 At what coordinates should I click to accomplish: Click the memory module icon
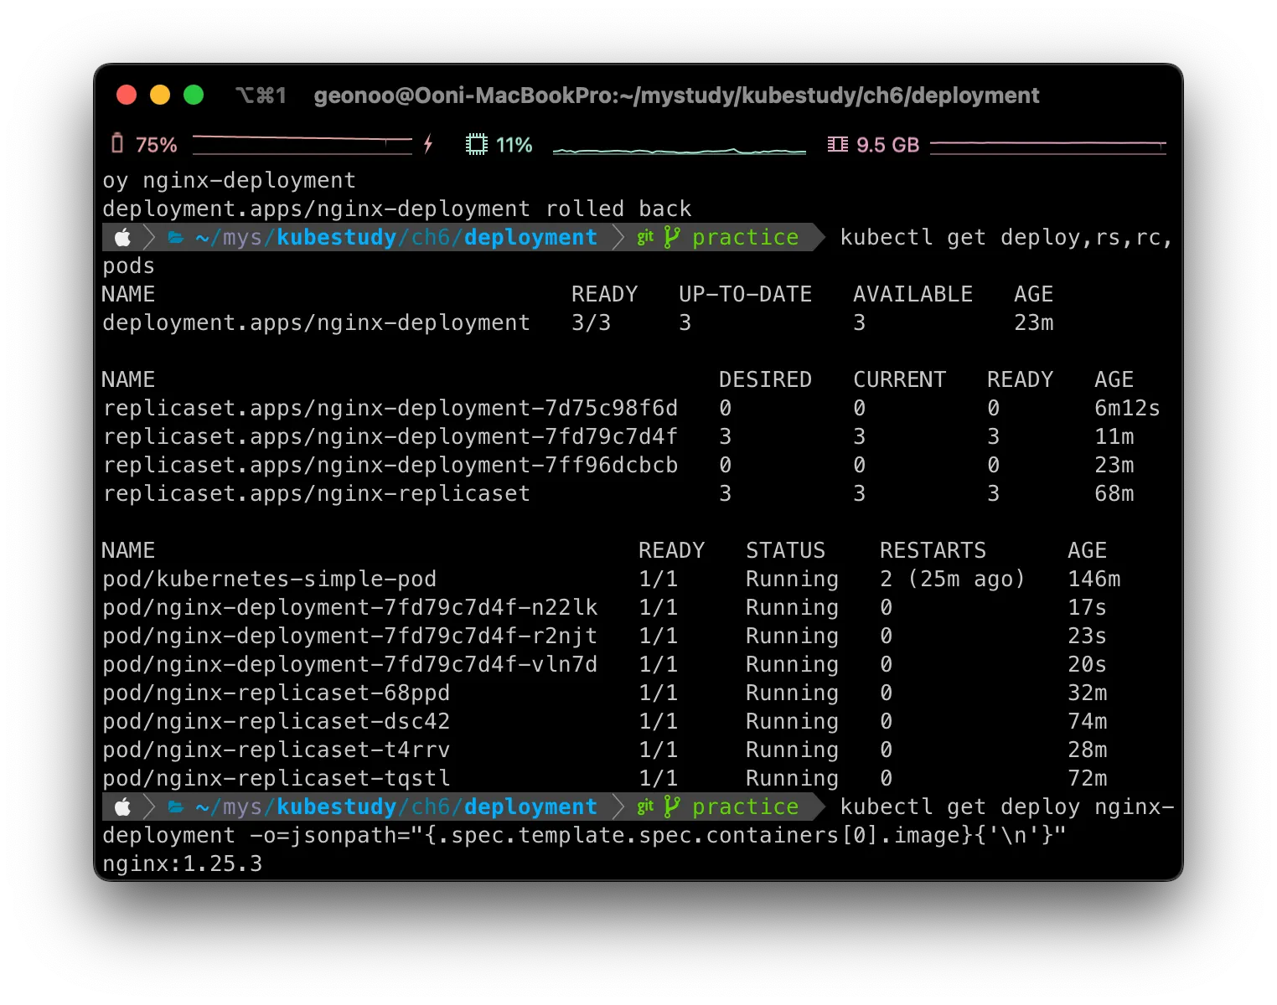(x=837, y=144)
